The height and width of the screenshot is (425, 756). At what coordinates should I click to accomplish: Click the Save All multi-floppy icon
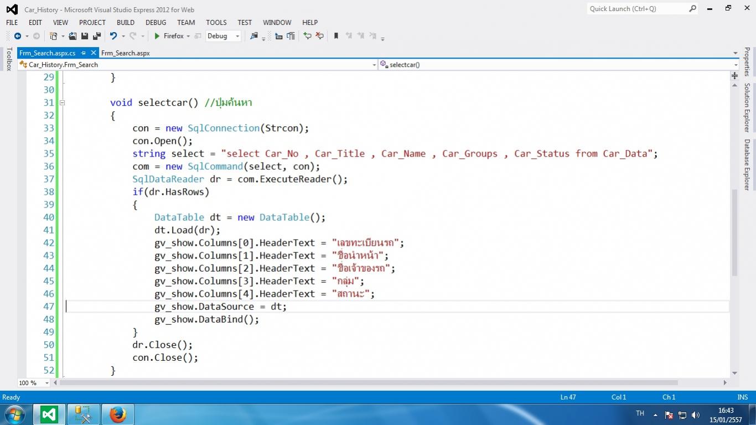[97, 36]
